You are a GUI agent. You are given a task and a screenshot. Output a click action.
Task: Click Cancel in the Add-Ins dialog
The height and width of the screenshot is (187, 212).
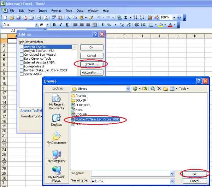tap(92, 56)
